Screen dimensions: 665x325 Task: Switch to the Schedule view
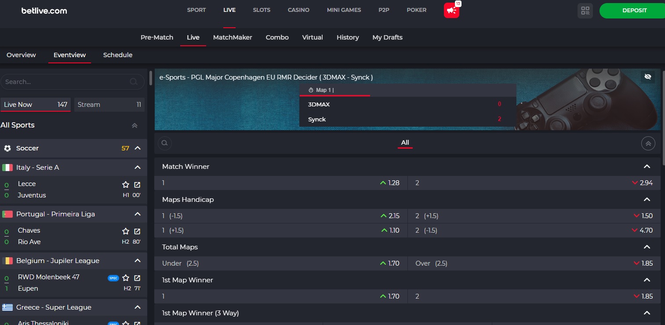click(118, 55)
